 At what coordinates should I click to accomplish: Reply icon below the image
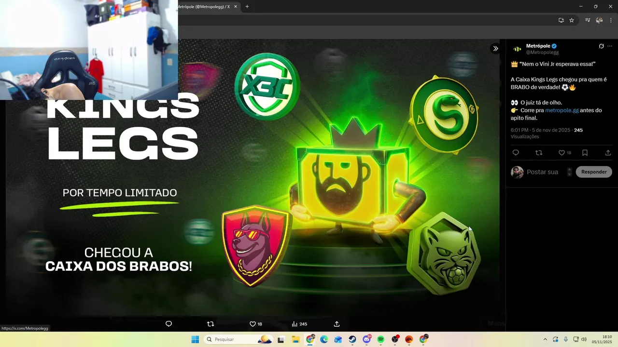coord(169,324)
